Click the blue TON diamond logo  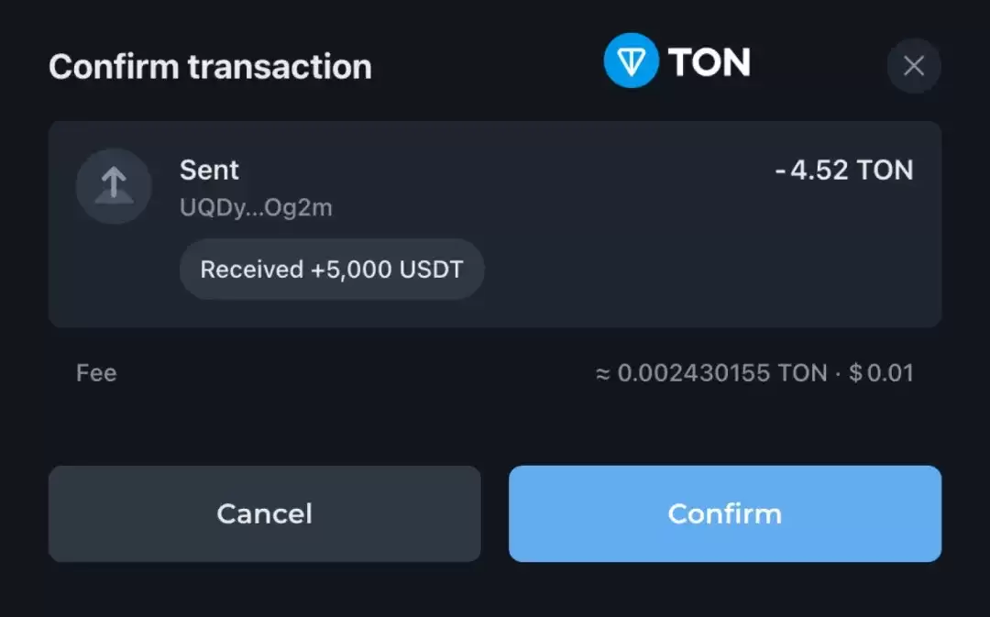tap(631, 61)
